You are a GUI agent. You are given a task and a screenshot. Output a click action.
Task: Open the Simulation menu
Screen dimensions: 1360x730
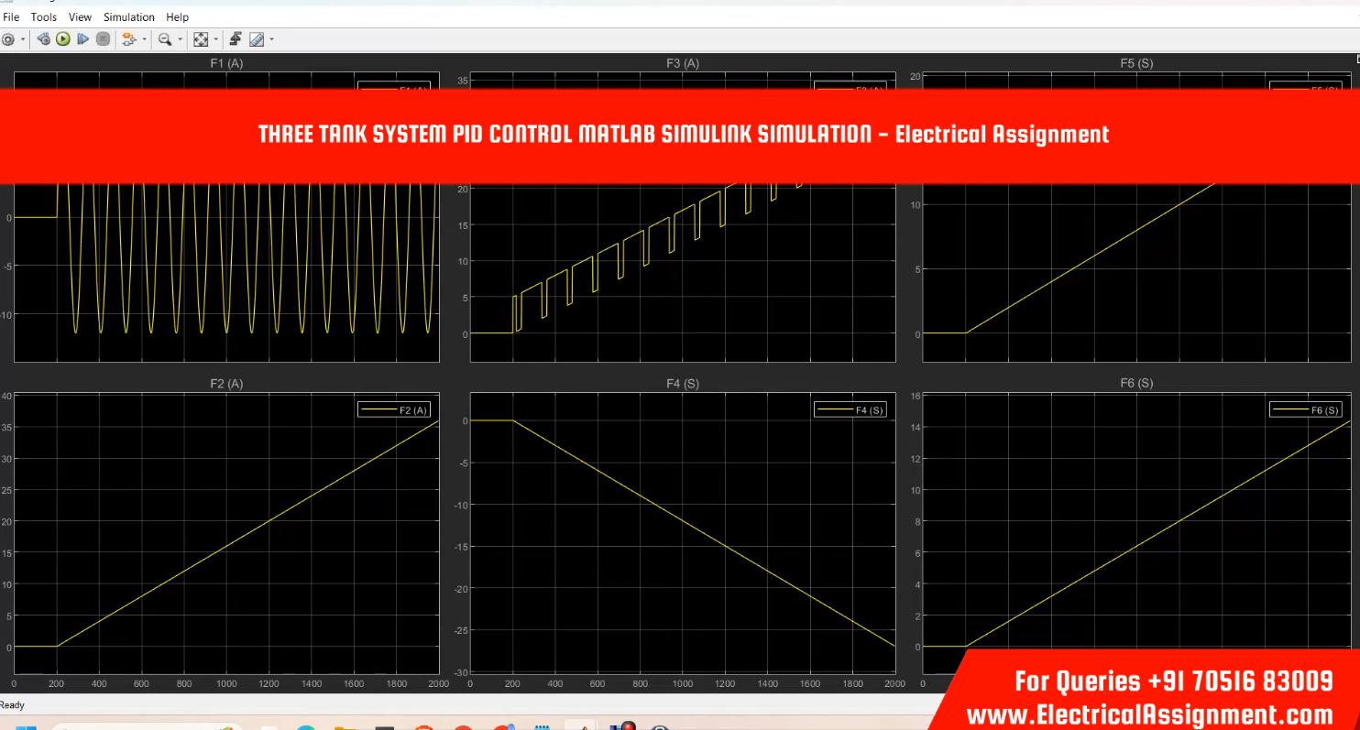coord(128,16)
